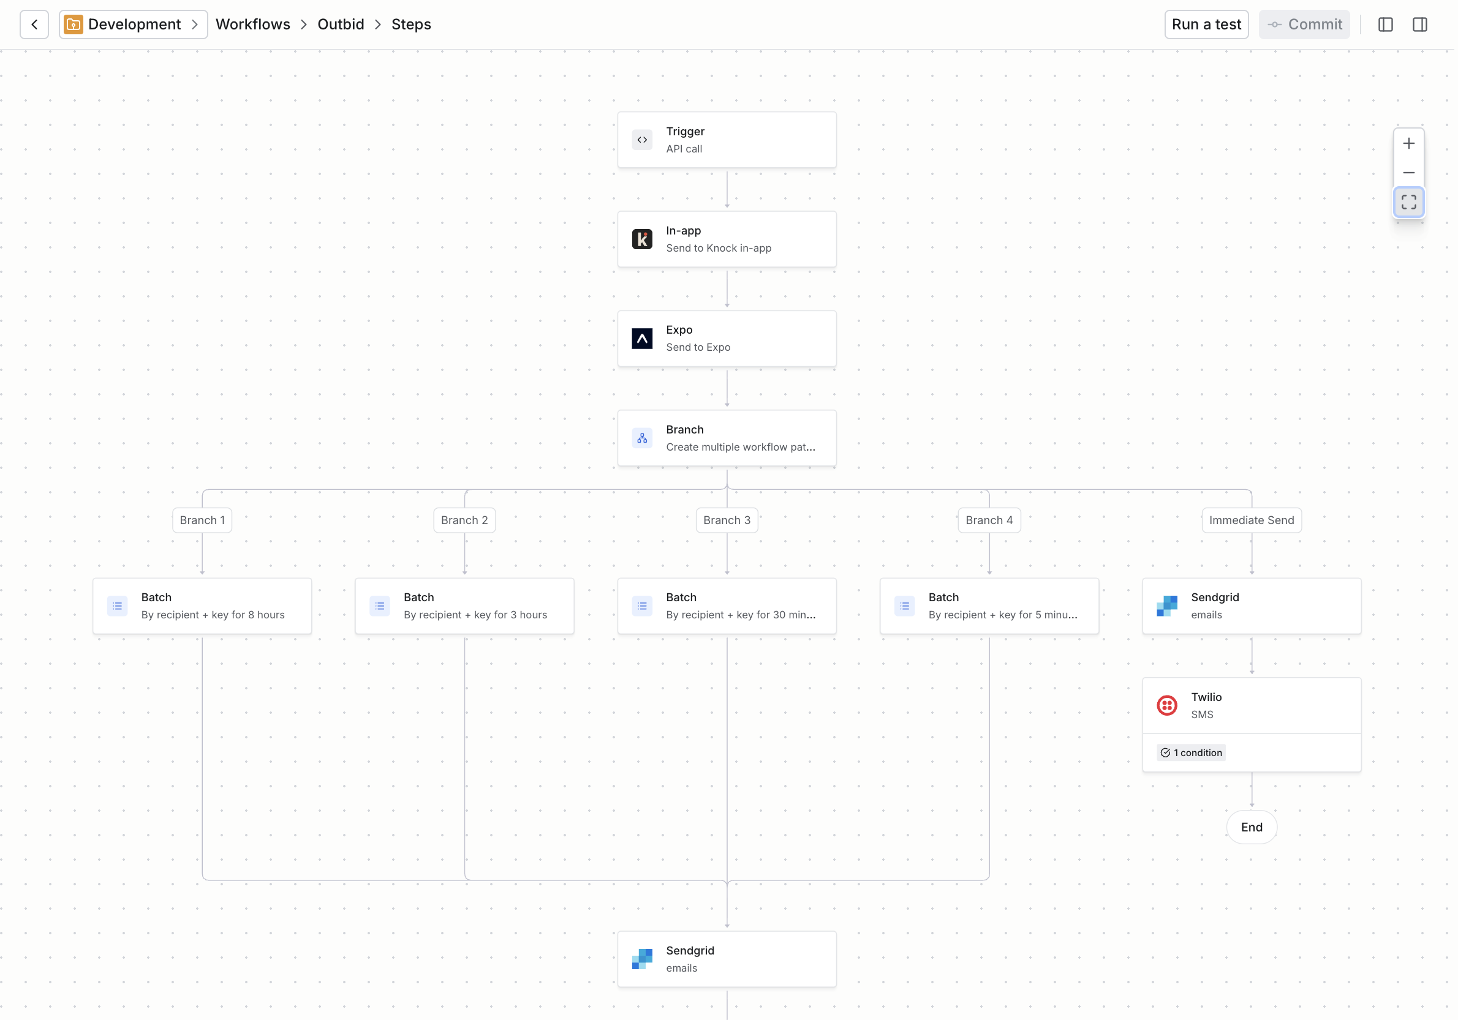Expand the Immediate Send branch label

[x=1251, y=520]
